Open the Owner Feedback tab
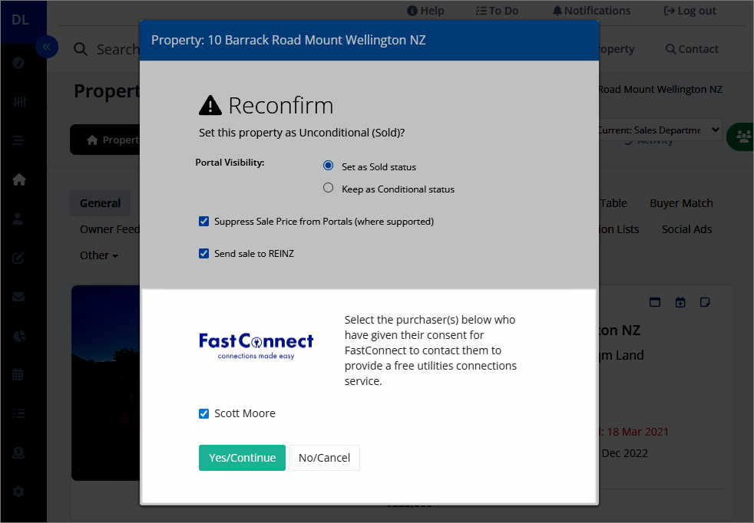This screenshot has height=523, width=754. tap(110, 229)
